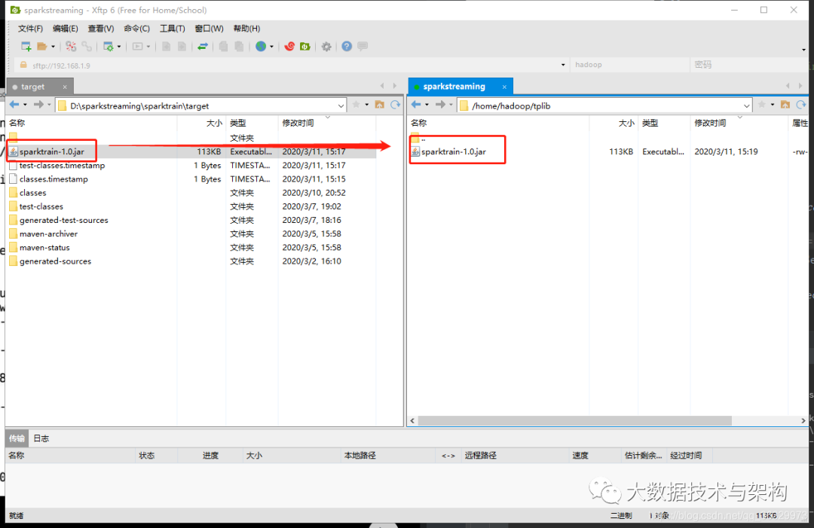Click the Open Session folder icon
This screenshot has width=814, height=528.
pyautogui.click(x=42, y=47)
